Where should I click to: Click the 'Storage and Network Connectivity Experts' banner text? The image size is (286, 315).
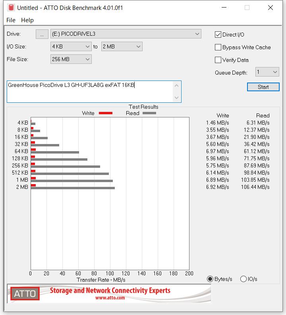click(x=110, y=290)
